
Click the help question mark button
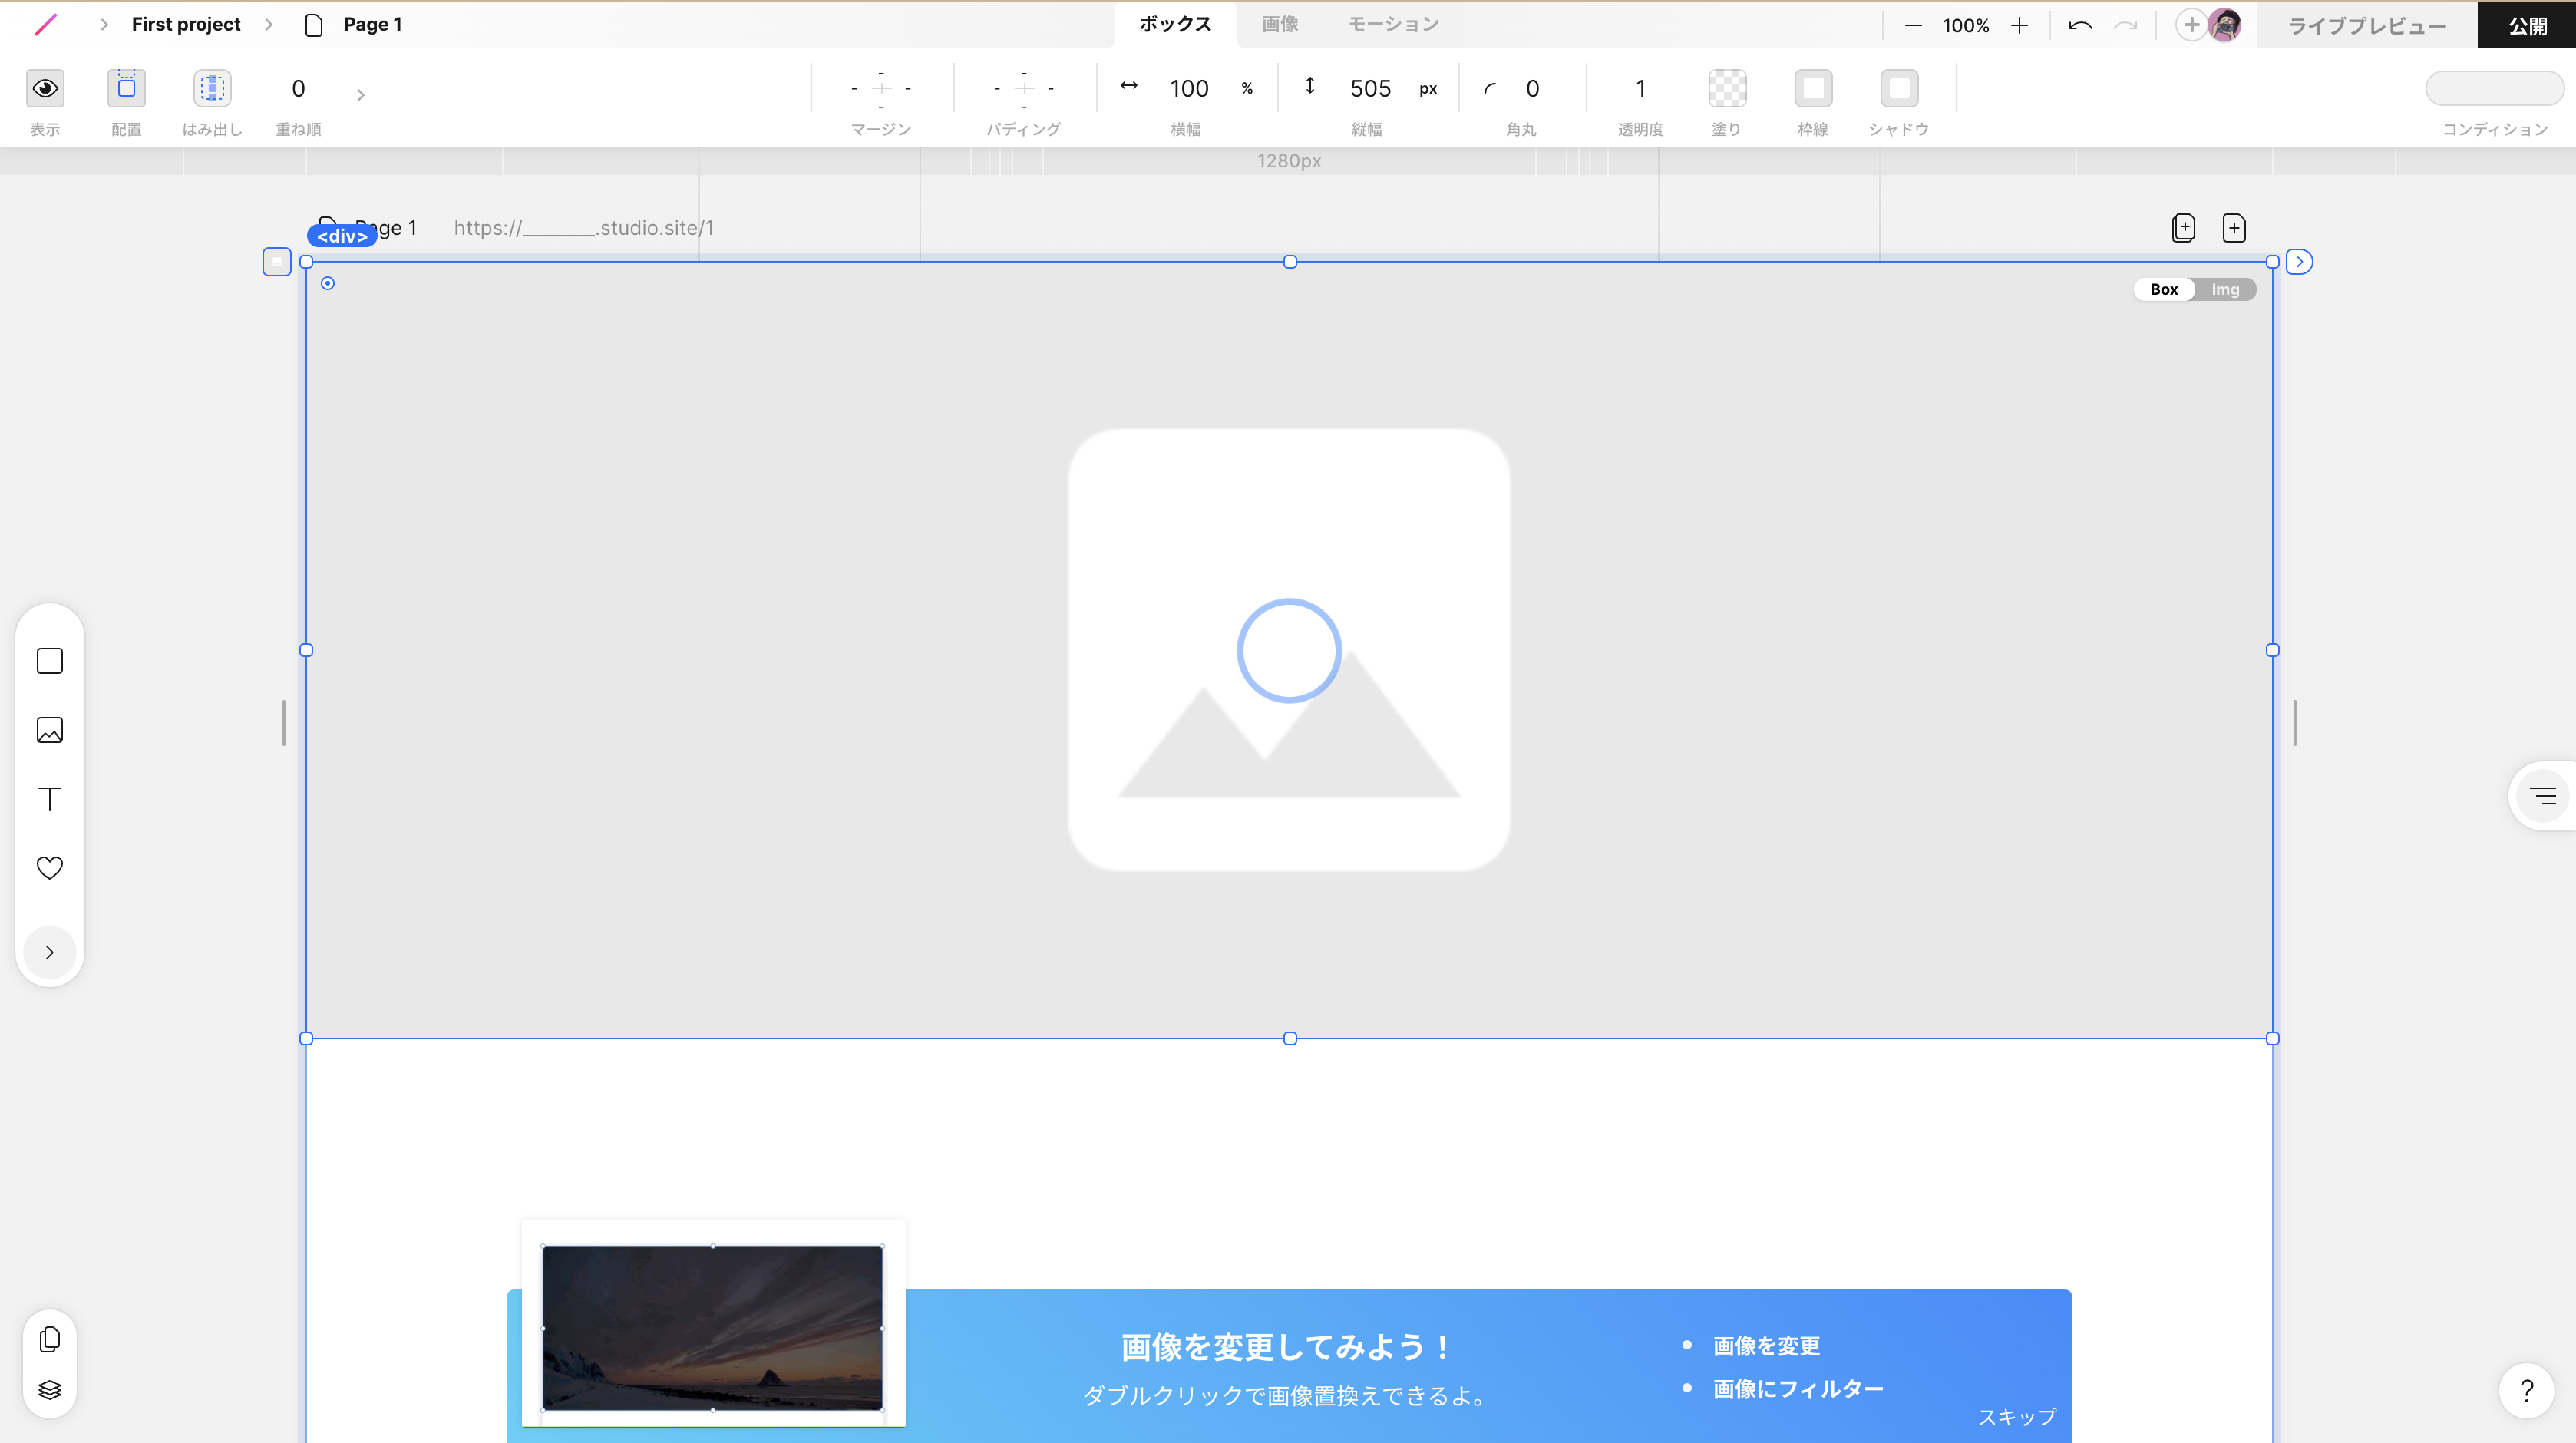pyautogui.click(x=2526, y=1390)
